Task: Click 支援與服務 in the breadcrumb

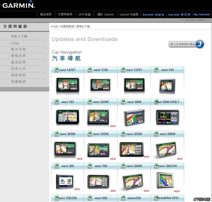Action: pos(67,27)
